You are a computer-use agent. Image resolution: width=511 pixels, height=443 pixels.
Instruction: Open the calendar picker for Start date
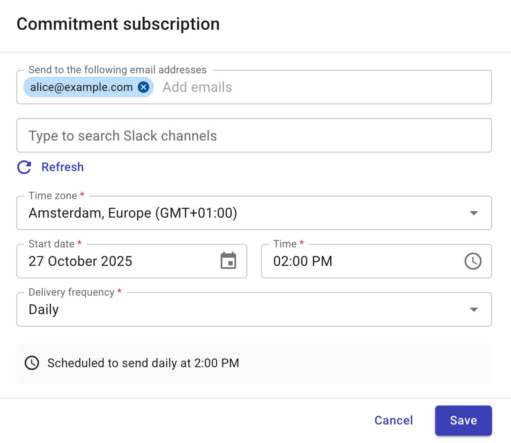tap(228, 261)
